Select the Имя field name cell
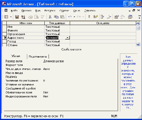 [26, 27]
